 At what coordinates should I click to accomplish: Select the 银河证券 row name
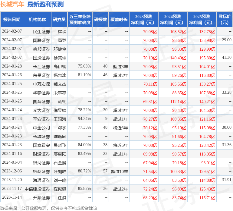click(x=41, y=163)
